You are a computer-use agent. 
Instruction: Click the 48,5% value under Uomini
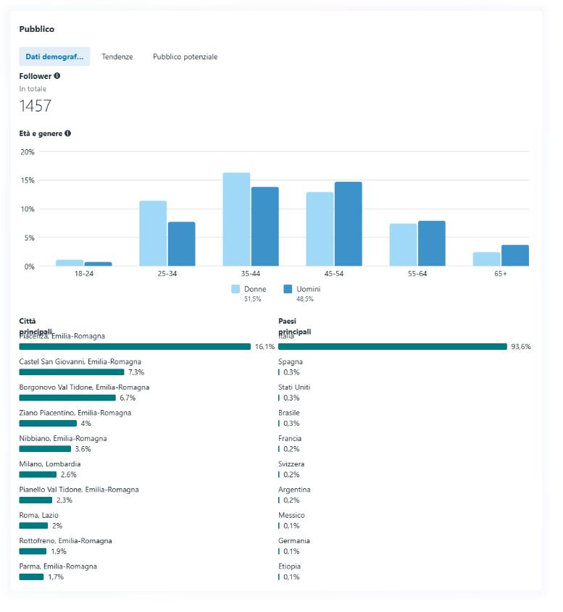305,299
